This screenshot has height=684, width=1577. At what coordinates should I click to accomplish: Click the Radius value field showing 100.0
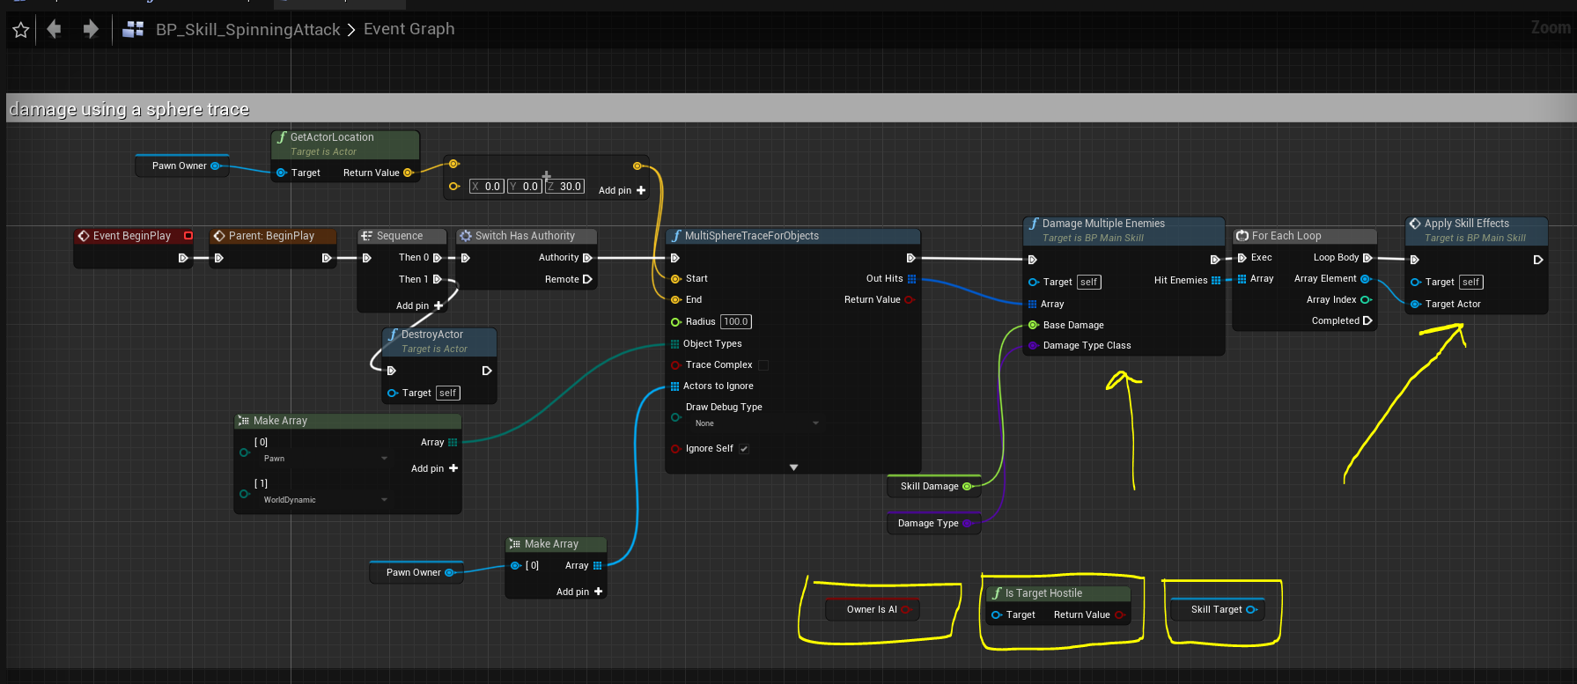click(x=736, y=322)
